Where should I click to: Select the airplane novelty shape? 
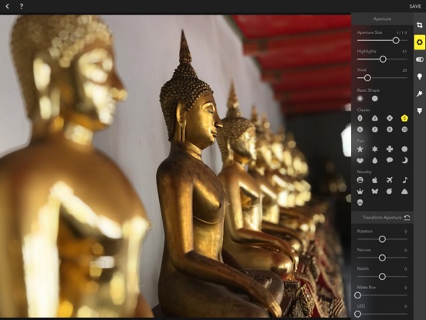[390, 180]
